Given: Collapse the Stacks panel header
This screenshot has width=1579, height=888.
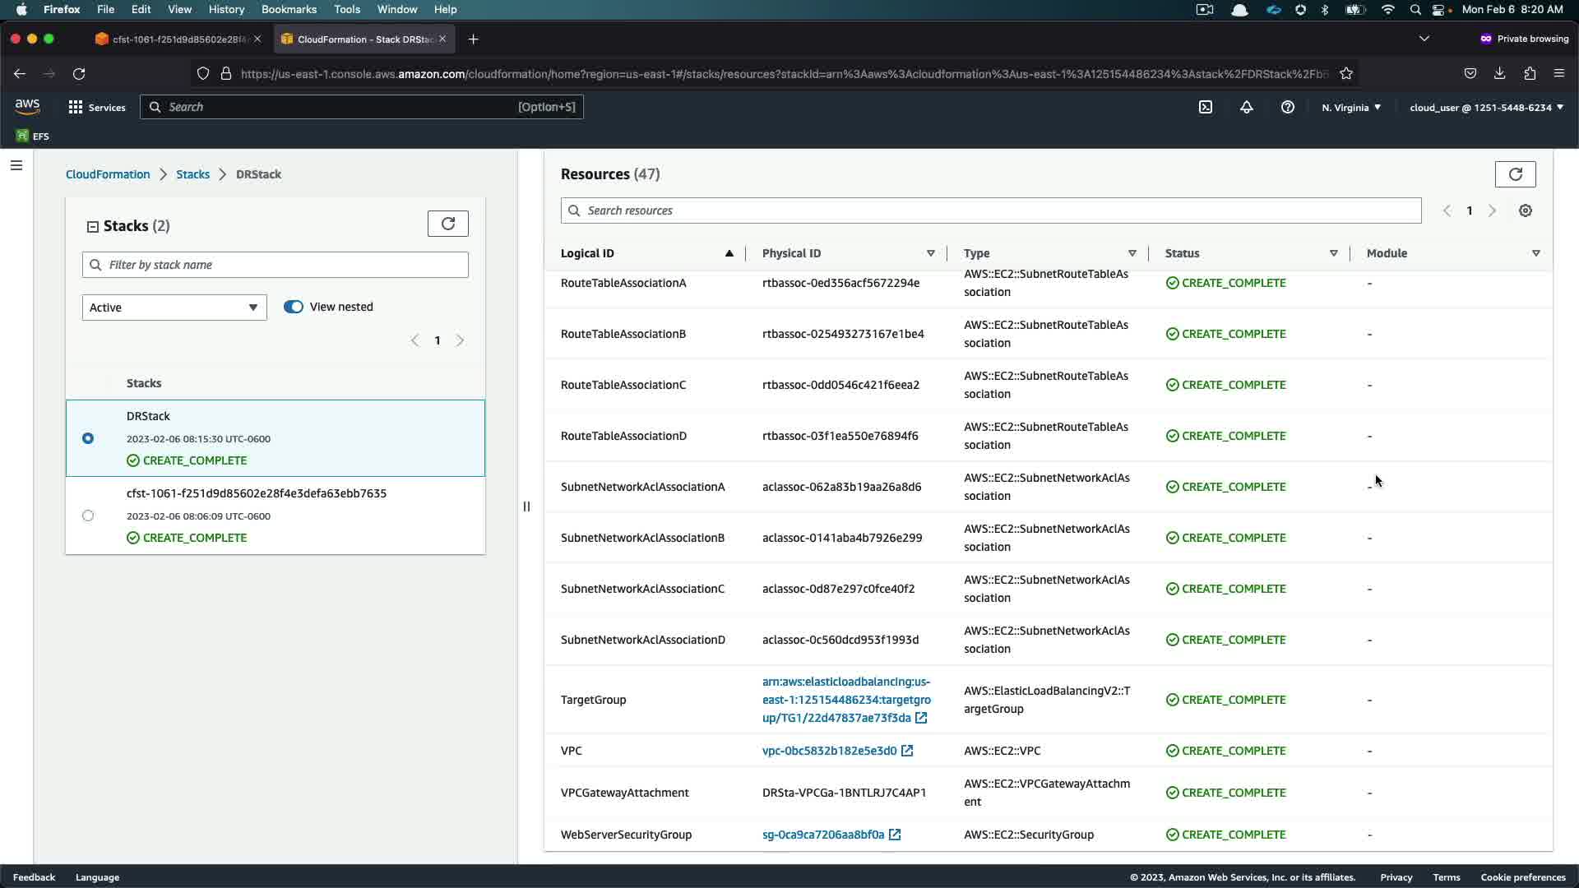Looking at the screenshot, I should 93,226.
